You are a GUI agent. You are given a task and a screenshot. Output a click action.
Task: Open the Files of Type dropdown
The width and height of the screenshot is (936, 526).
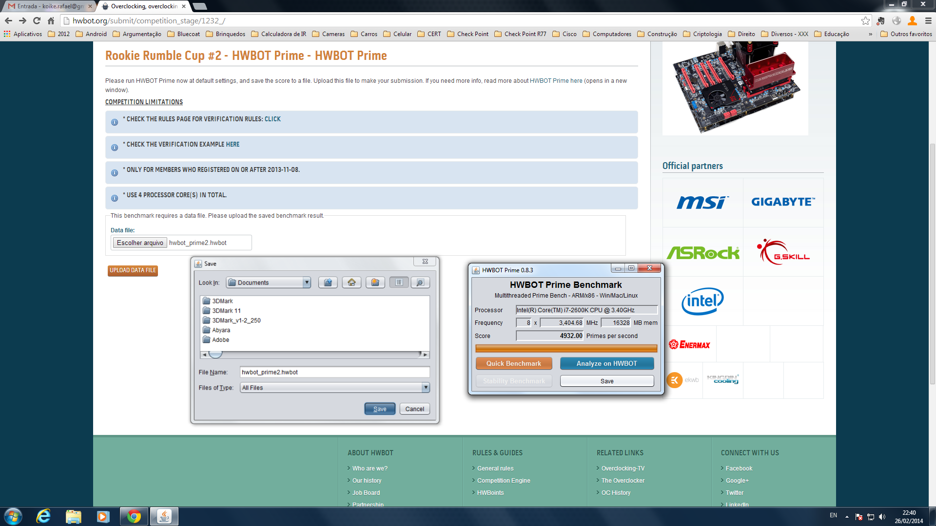[x=426, y=388]
